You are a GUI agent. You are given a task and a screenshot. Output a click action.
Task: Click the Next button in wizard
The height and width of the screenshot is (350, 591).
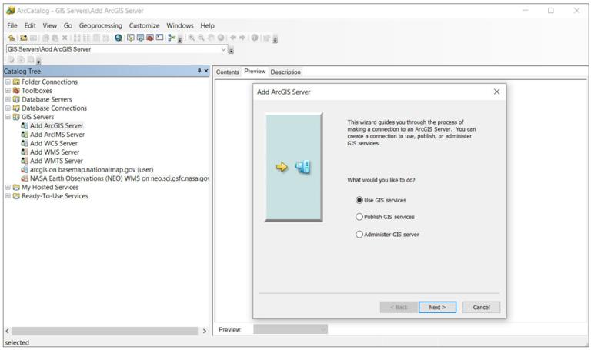(x=437, y=307)
